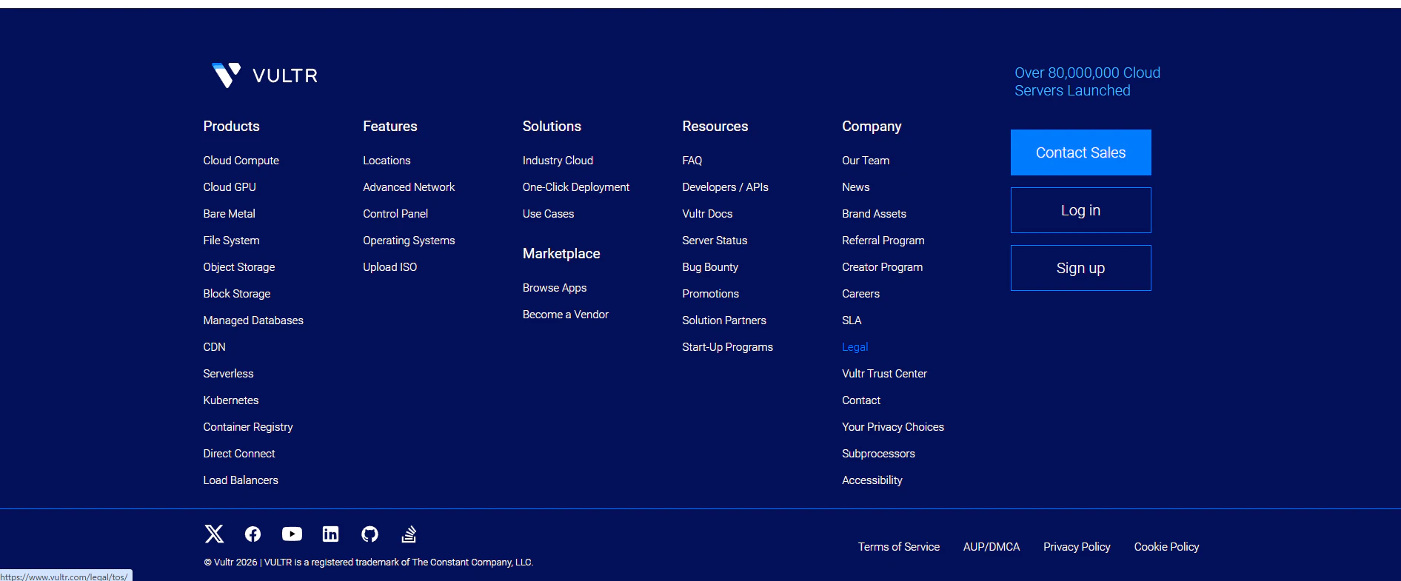The width and height of the screenshot is (1401, 581).
Task: Open Terms of Service in footer bar
Action: point(899,547)
